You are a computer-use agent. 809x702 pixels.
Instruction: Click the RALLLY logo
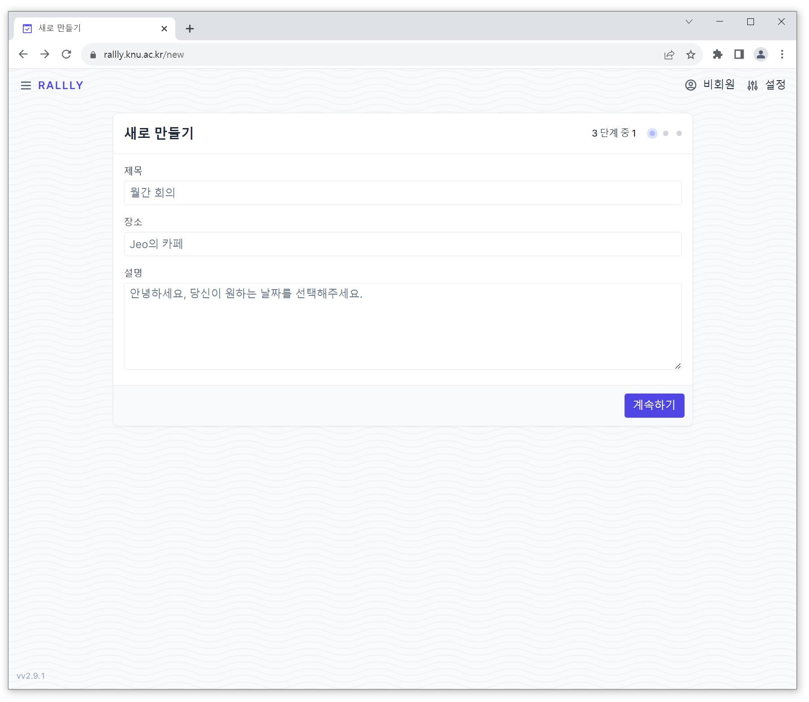click(x=61, y=86)
